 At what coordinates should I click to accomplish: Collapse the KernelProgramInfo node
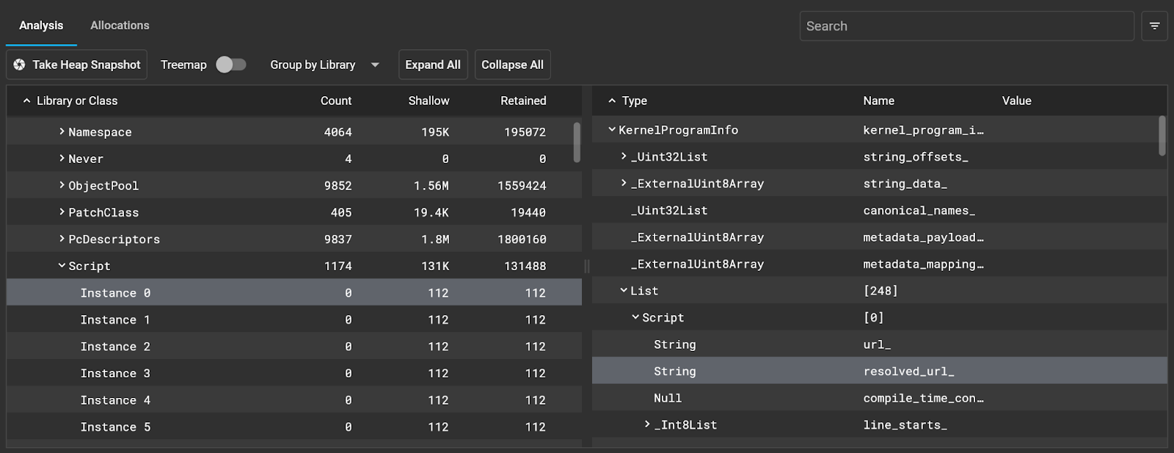point(612,130)
